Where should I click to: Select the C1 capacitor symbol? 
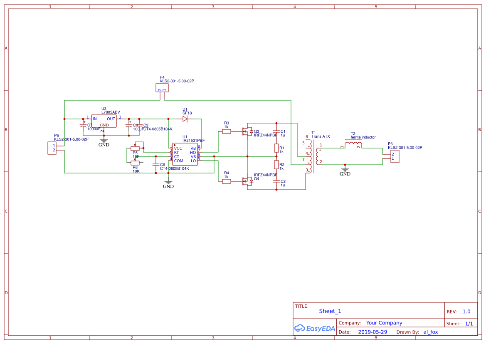pyautogui.click(x=276, y=131)
